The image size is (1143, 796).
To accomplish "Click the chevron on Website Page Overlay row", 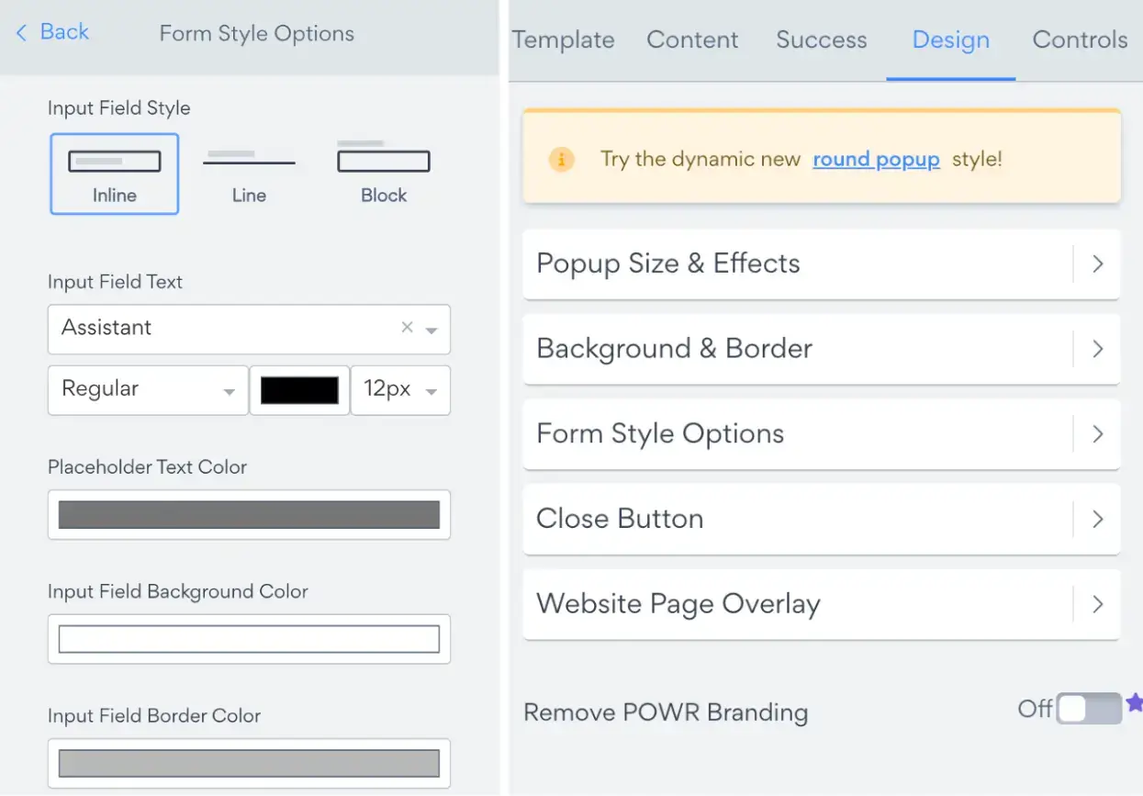I will point(1098,604).
